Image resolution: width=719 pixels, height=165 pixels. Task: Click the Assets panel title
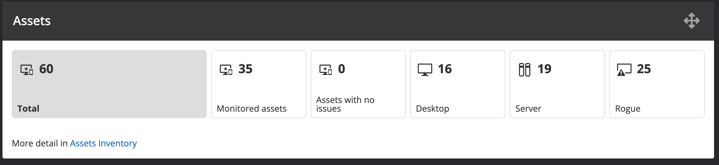point(32,21)
